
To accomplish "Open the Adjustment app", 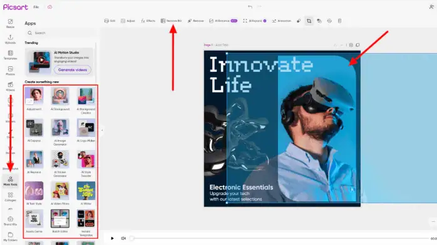I will (34, 99).
